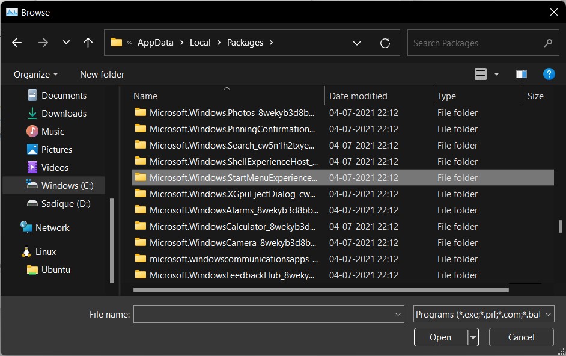Image resolution: width=566 pixels, height=356 pixels.
Task: Click the Up one level arrow
Action: pyautogui.click(x=88, y=43)
